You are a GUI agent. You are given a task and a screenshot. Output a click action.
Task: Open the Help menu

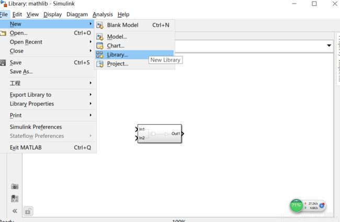123,15
